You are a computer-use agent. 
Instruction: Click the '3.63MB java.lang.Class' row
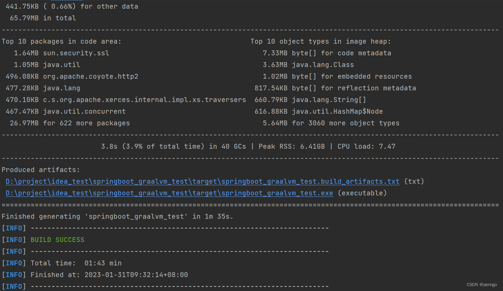tap(308, 65)
